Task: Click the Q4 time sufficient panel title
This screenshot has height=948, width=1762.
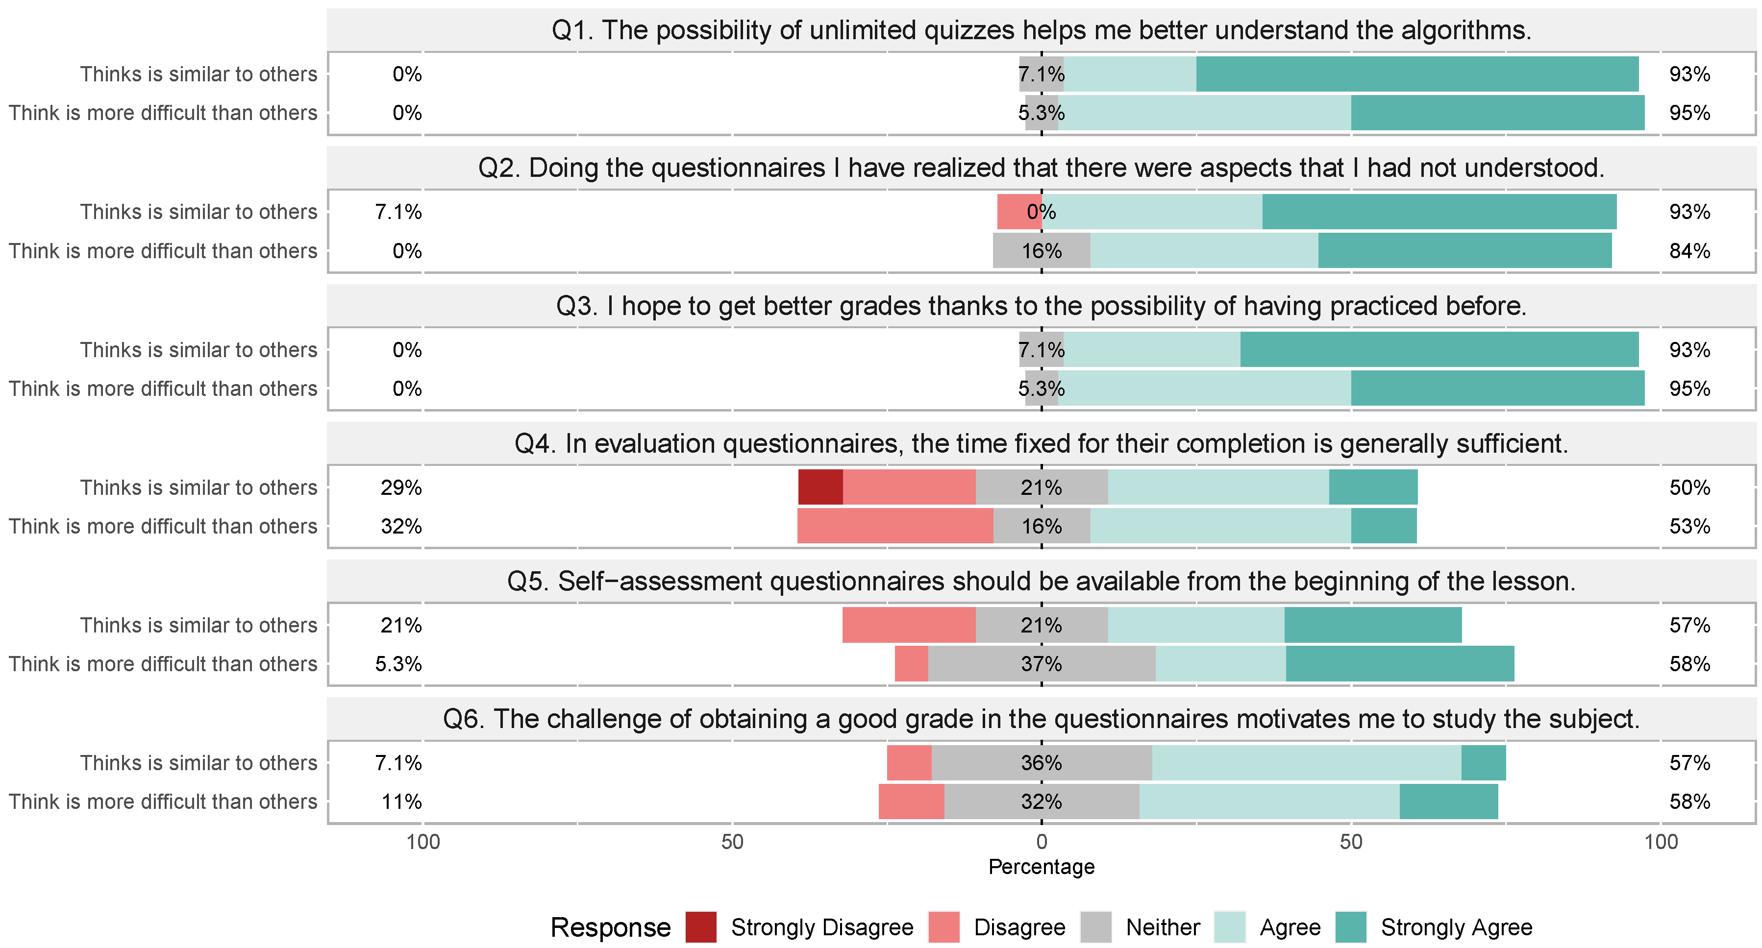Action: pyautogui.click(x=1041, y=444)
